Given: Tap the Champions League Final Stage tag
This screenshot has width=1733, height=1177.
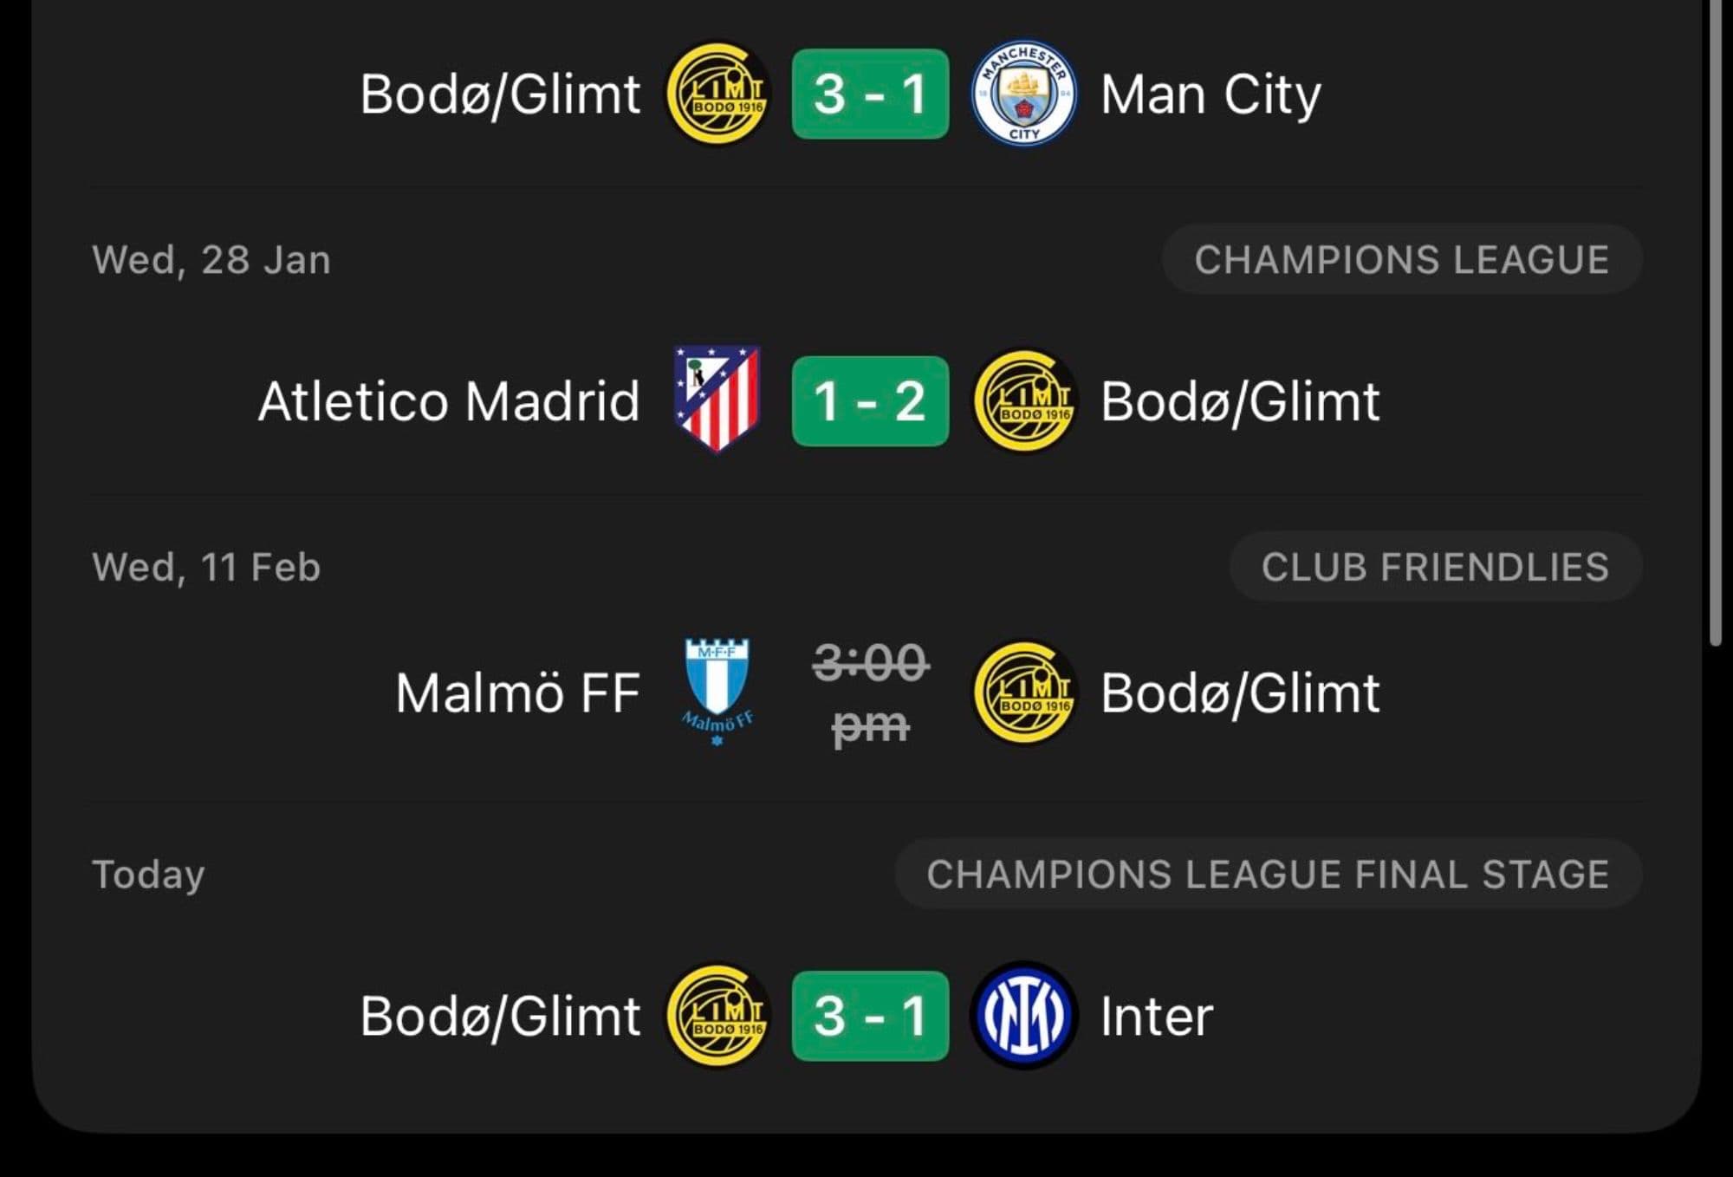Looking at the screenshot, I should tap(1268, 874).
